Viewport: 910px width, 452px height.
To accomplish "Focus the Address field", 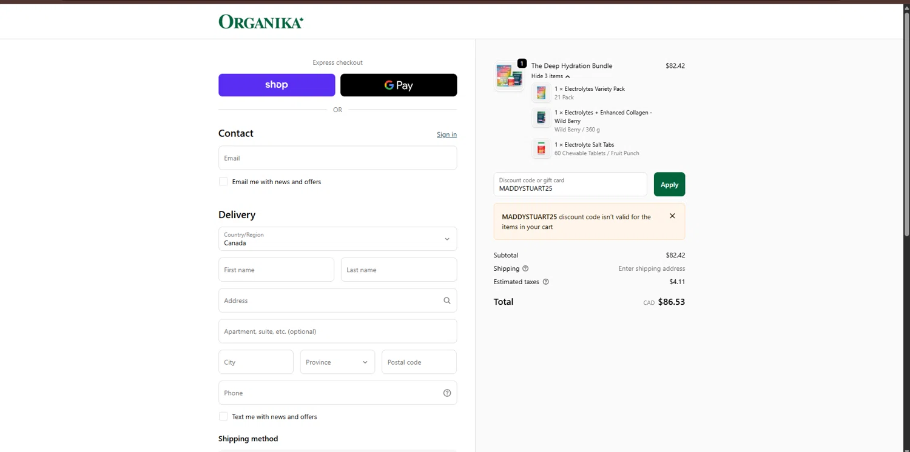I will click(337, 301).
